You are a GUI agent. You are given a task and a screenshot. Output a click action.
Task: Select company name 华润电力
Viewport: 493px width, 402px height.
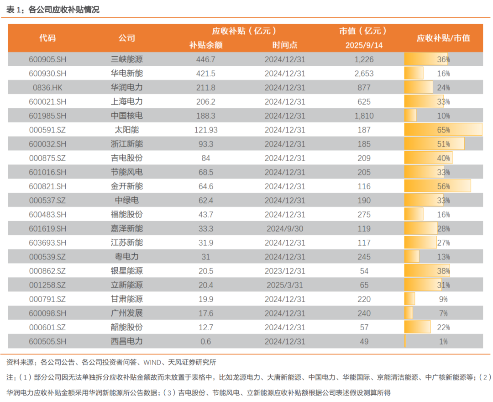click(127, 87)
